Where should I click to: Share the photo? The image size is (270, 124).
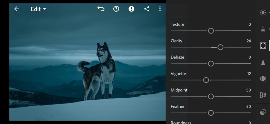[x=147, y=9]
